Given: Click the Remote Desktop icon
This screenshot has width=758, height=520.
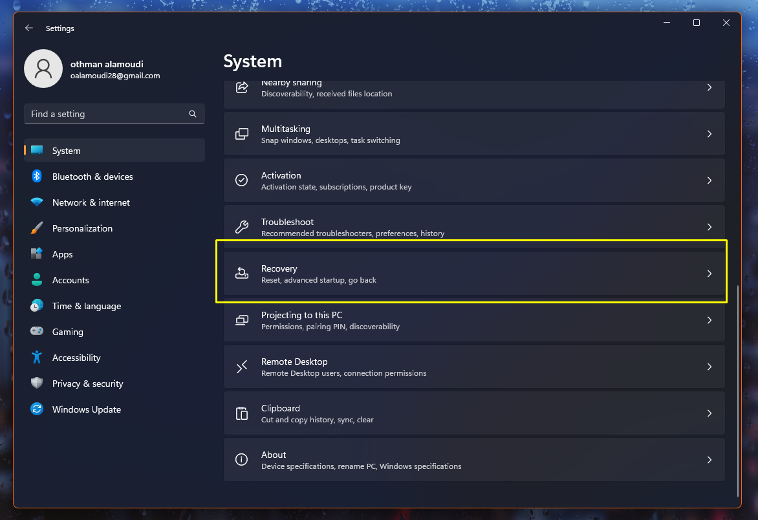Looking at the screenshot, I should [242, 367].
